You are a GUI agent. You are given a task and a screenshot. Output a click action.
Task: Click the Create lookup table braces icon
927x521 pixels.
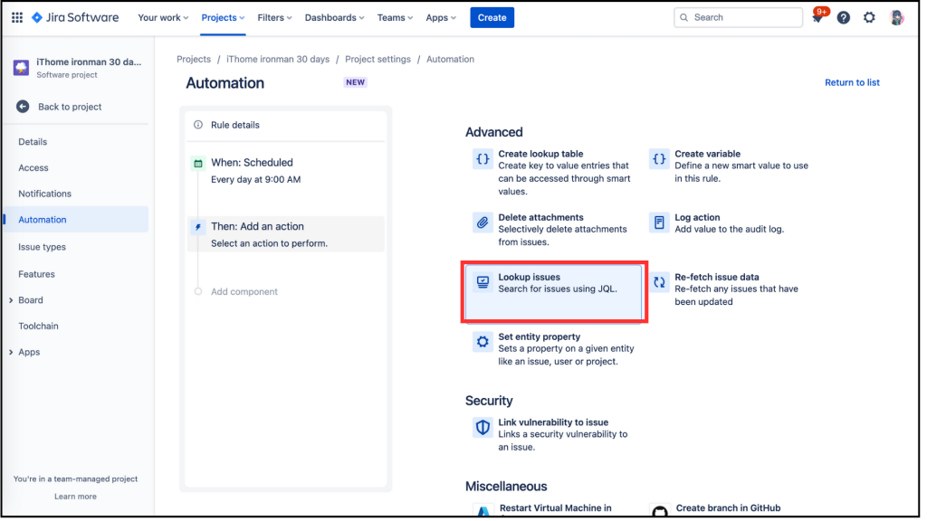pos(483,159)
